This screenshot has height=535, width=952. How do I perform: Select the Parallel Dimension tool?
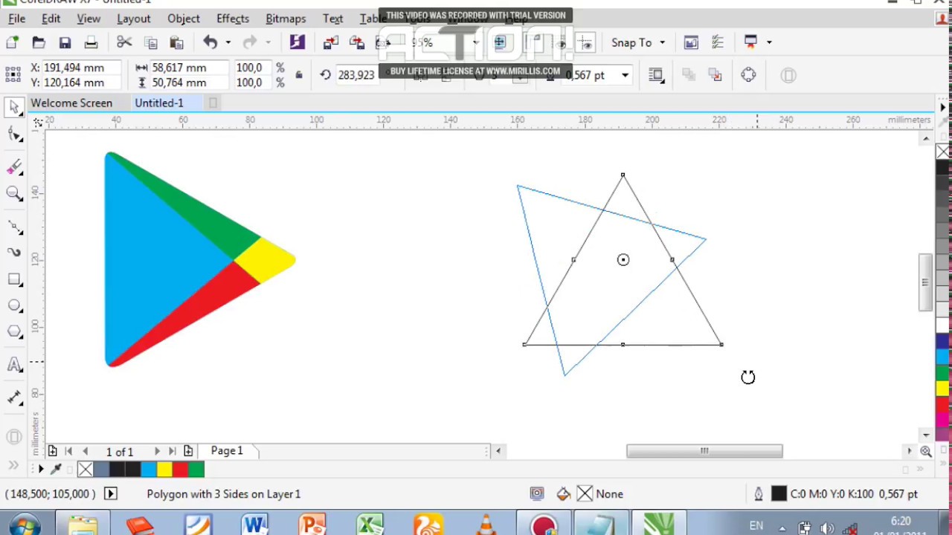click(14, 398)
